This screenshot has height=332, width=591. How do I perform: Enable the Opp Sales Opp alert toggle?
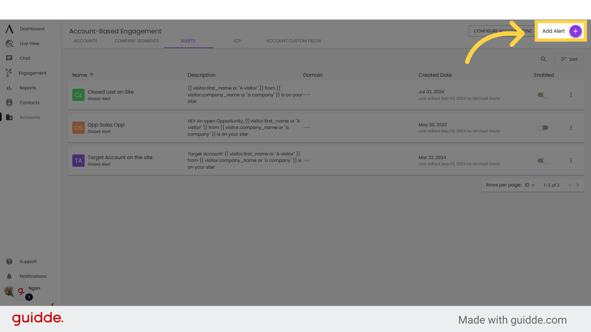tap(543, 128)
